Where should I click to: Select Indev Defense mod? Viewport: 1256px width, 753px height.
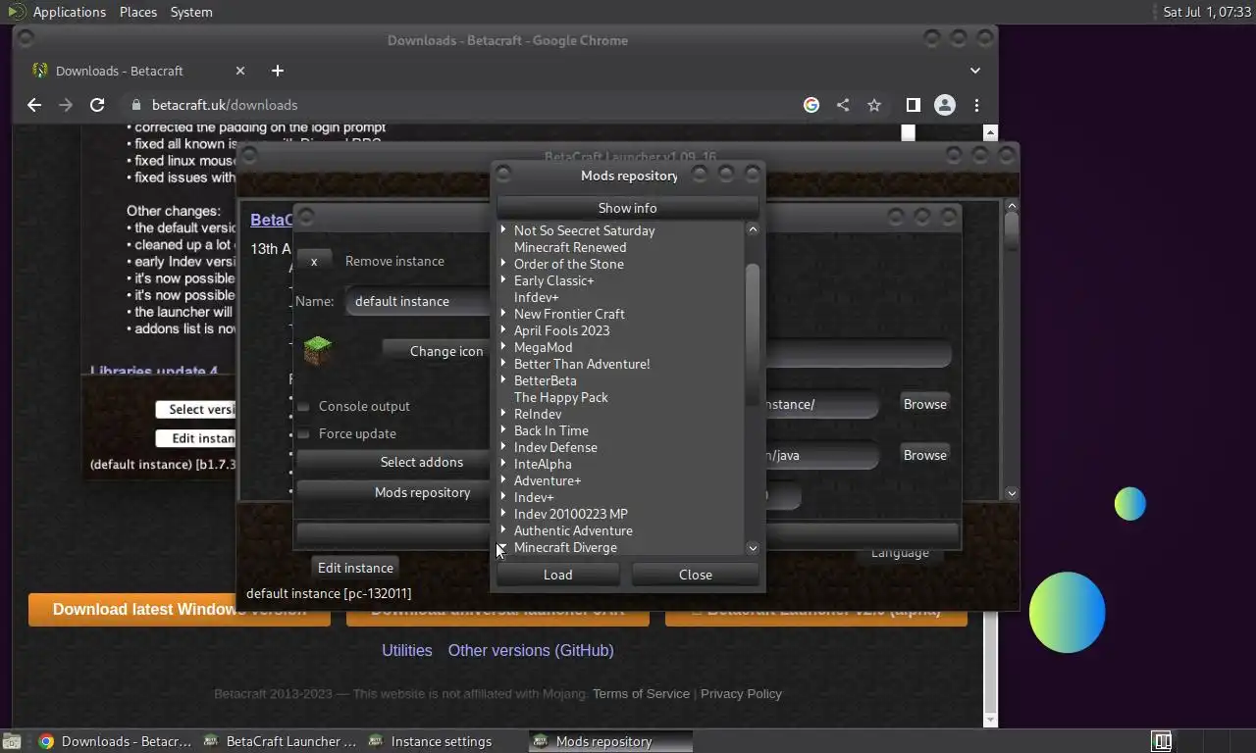point(555,447)
